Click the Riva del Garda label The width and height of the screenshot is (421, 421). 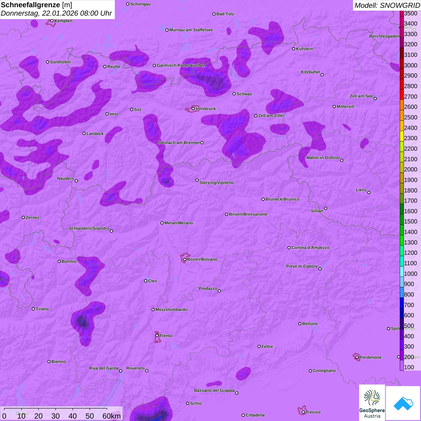pos(103,368)
